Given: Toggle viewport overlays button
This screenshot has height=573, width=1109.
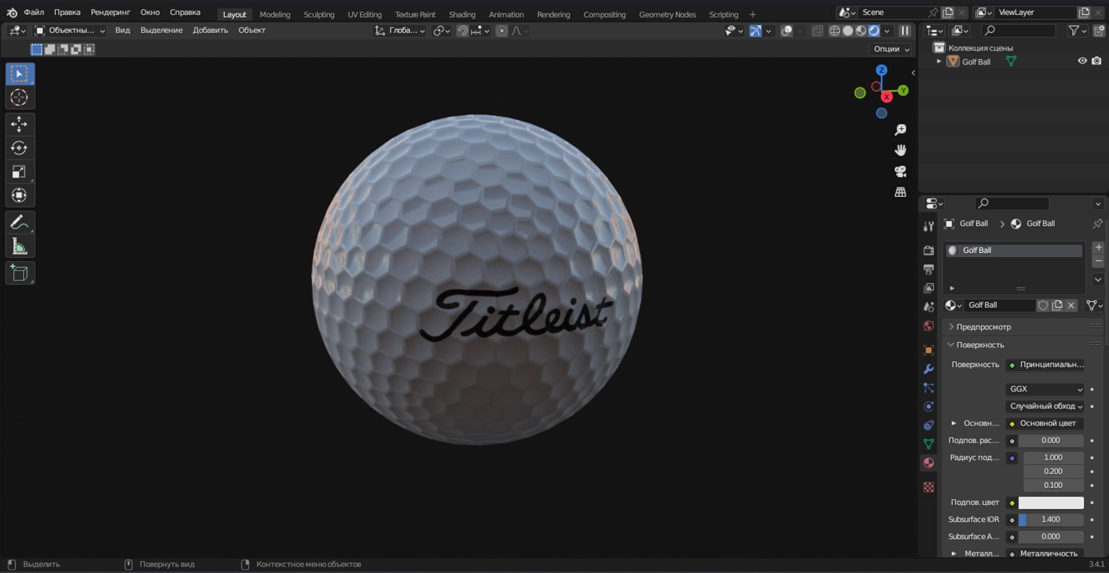Looking at the screenshot, I should [x=786, y=31].
